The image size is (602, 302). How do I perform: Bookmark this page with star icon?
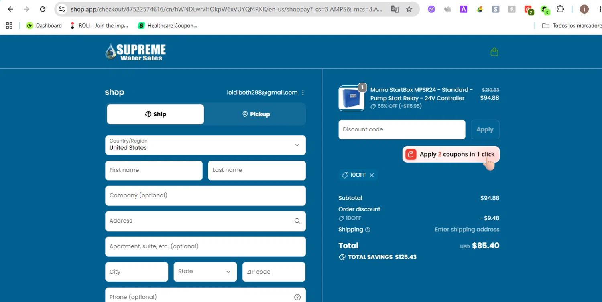[x=409, y=9]
